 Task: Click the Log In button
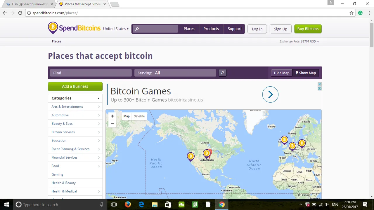tap(257, 29)
